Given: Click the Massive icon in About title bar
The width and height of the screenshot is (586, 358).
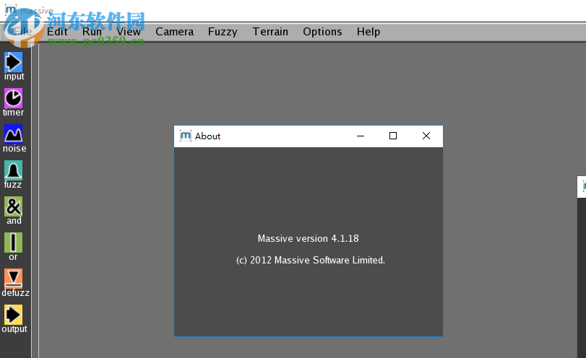Looking at the screenshot, I should pos(186,136).
